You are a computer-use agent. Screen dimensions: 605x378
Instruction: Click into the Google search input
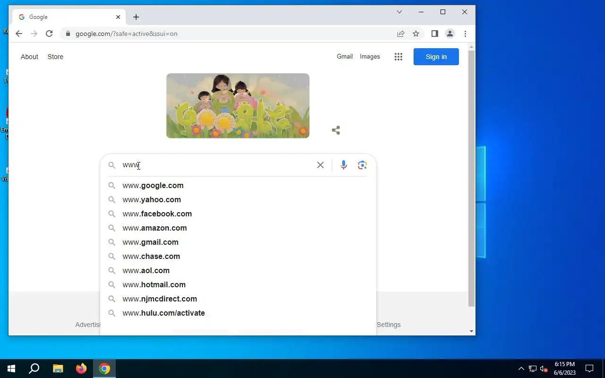pyautogui.click(x=217, y=165)
